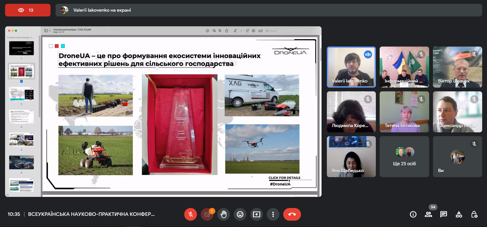The height and width of the screenshot is (227, 487).
Task: Leave the call with the red hang-up button
Action: click(x=292, y=214)
